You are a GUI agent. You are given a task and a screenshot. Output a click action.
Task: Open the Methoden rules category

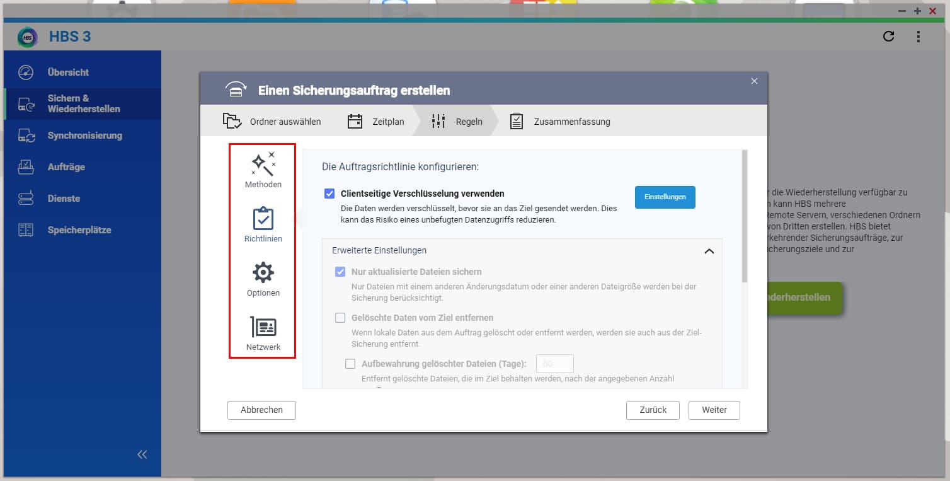point(263,170)
